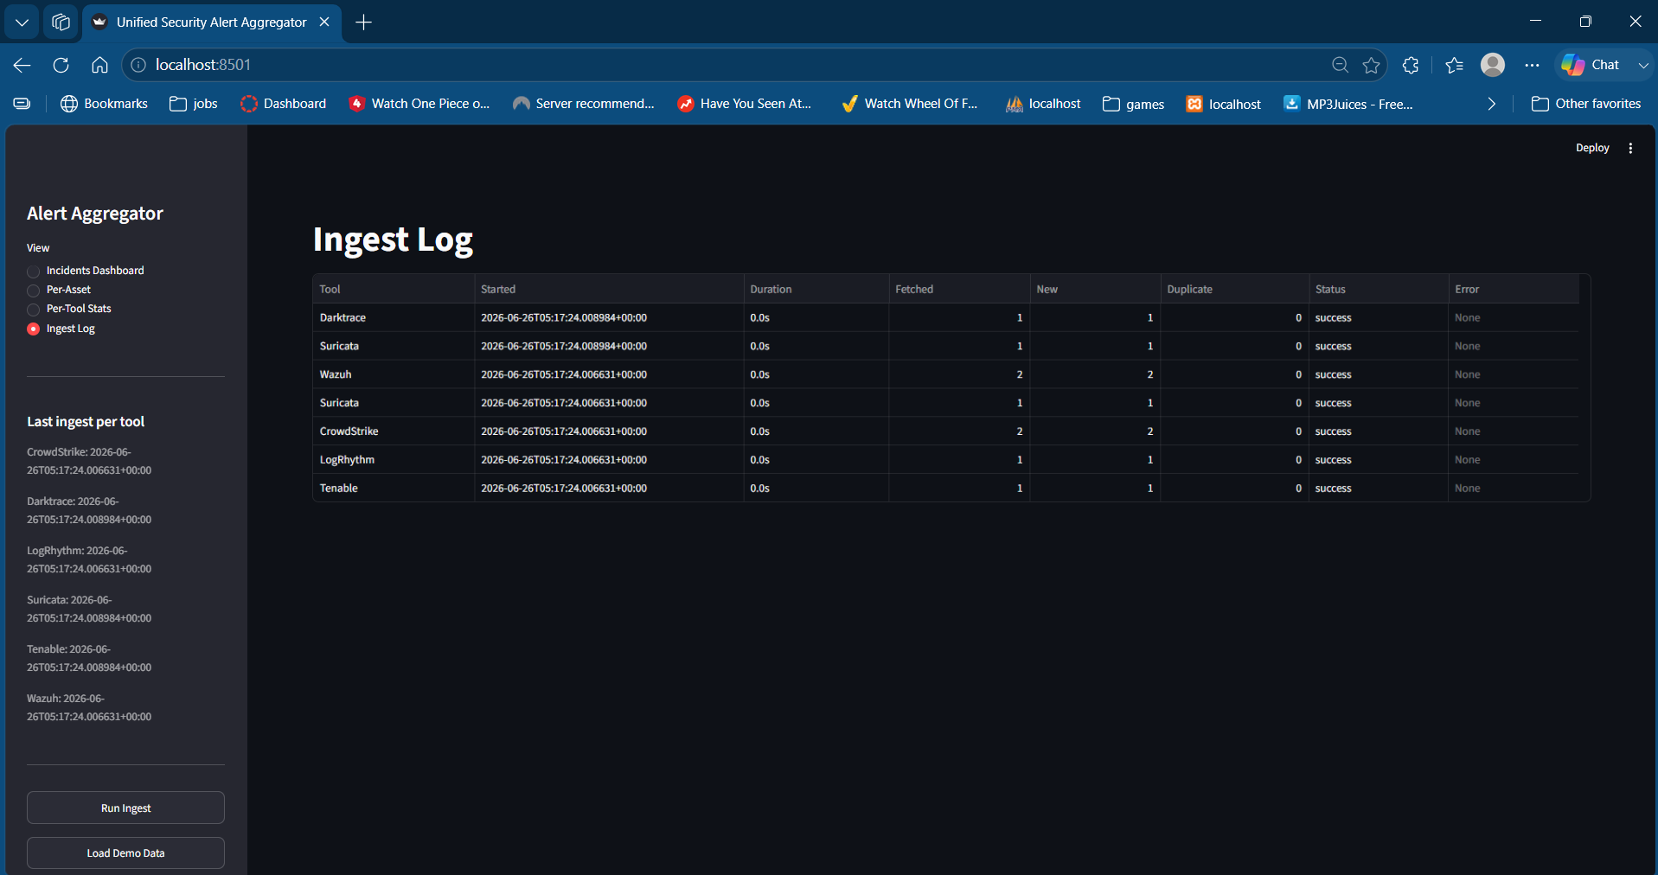Click the Streamlit Deploy button
The height and width of the screenshot is (875, 1658).
coord(1592,148)
